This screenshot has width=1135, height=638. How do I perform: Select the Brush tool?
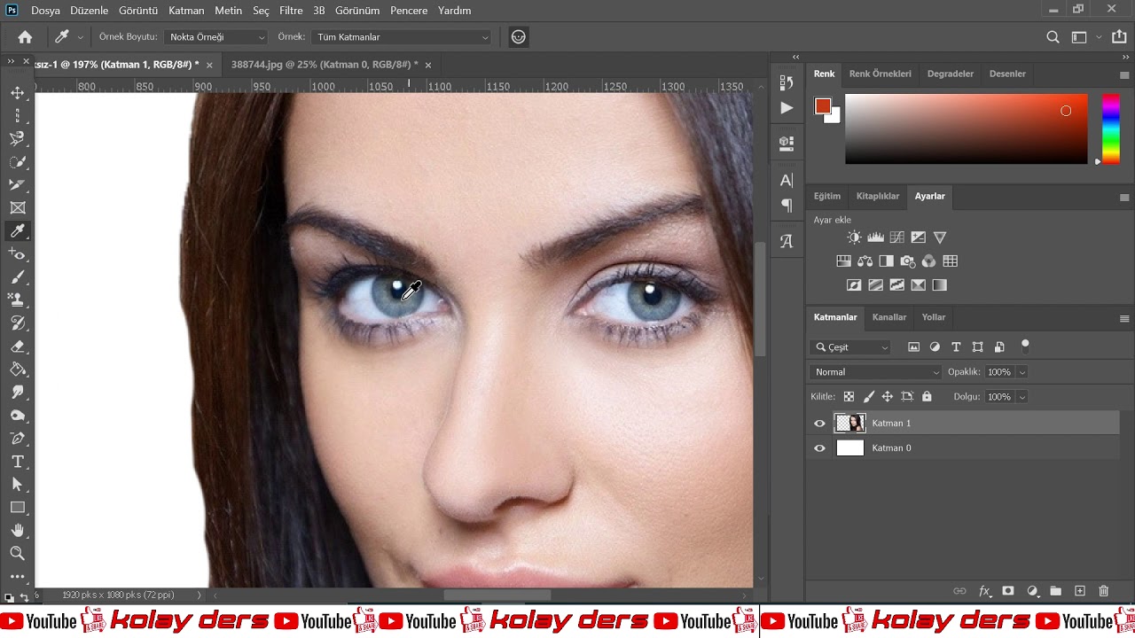(x=18, y=277)
